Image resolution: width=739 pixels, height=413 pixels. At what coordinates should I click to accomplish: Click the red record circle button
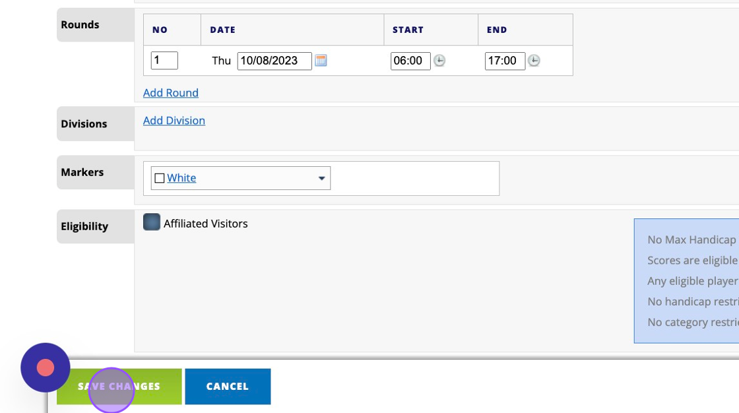pyautogui.click(x=45, y=367)
